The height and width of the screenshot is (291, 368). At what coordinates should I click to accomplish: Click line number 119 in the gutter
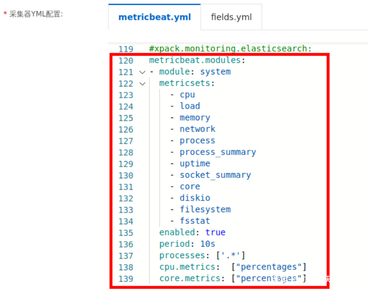tap(126, 49)
